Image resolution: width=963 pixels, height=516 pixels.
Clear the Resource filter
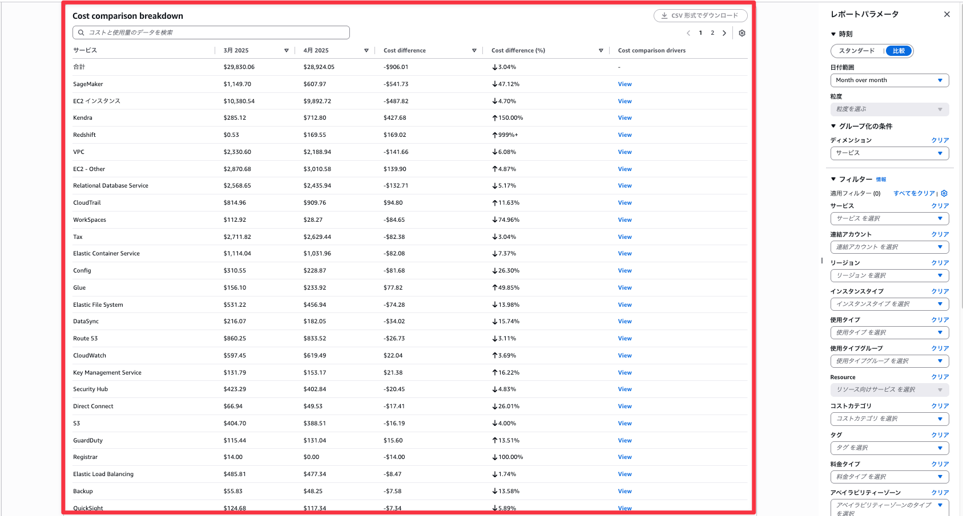click(940, 377)
